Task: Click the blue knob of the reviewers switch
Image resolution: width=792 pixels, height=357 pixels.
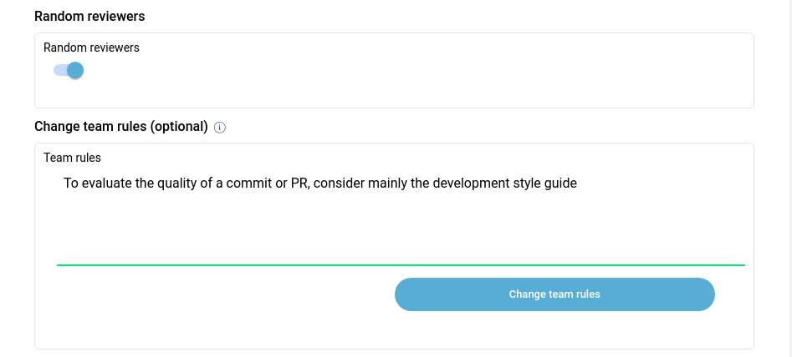Action: coord(75,71)
